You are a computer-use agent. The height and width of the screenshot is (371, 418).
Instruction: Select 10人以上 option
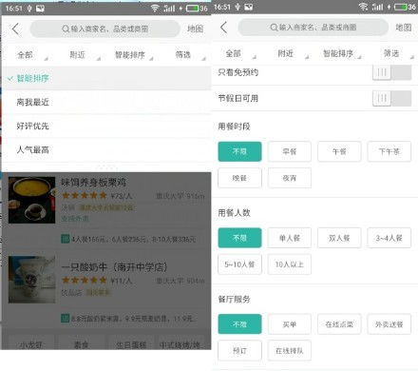(x=290, y=264)
